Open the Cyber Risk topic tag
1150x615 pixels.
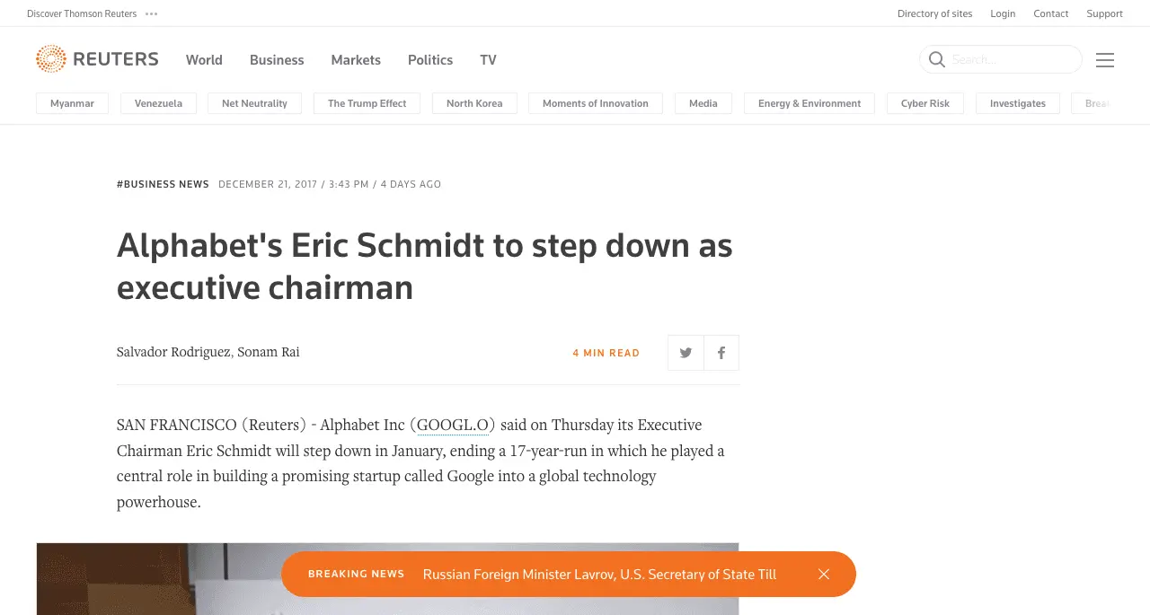coord(924,103)
